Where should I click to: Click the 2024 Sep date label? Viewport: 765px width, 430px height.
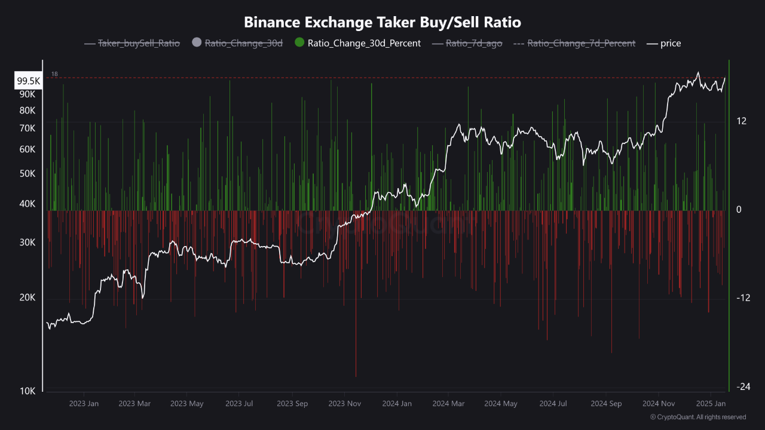point(606,404)
